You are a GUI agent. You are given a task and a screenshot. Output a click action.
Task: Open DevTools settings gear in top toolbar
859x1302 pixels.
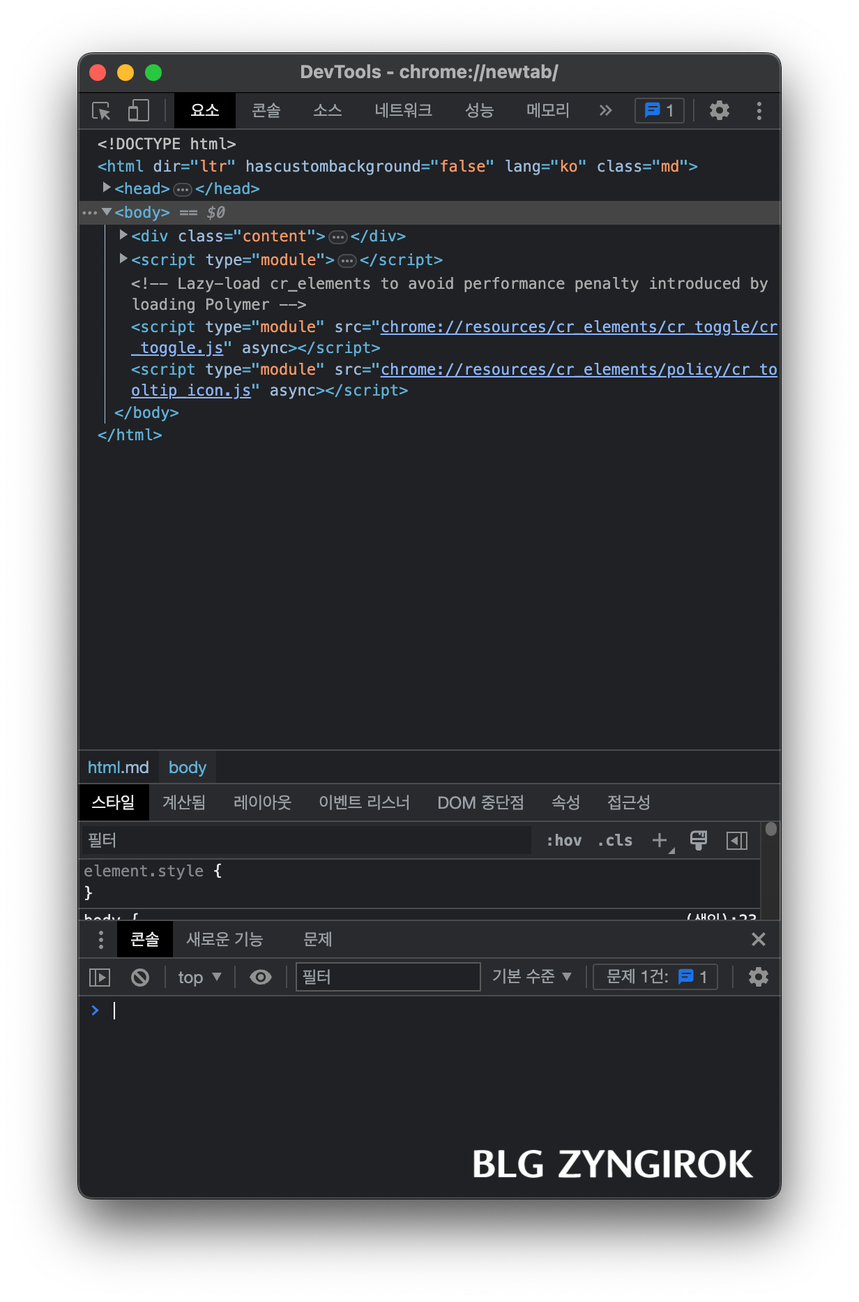pos(719,111)
